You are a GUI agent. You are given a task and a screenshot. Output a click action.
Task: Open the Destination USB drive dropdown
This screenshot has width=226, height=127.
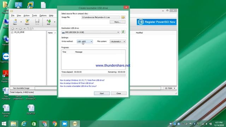point(90,32)
